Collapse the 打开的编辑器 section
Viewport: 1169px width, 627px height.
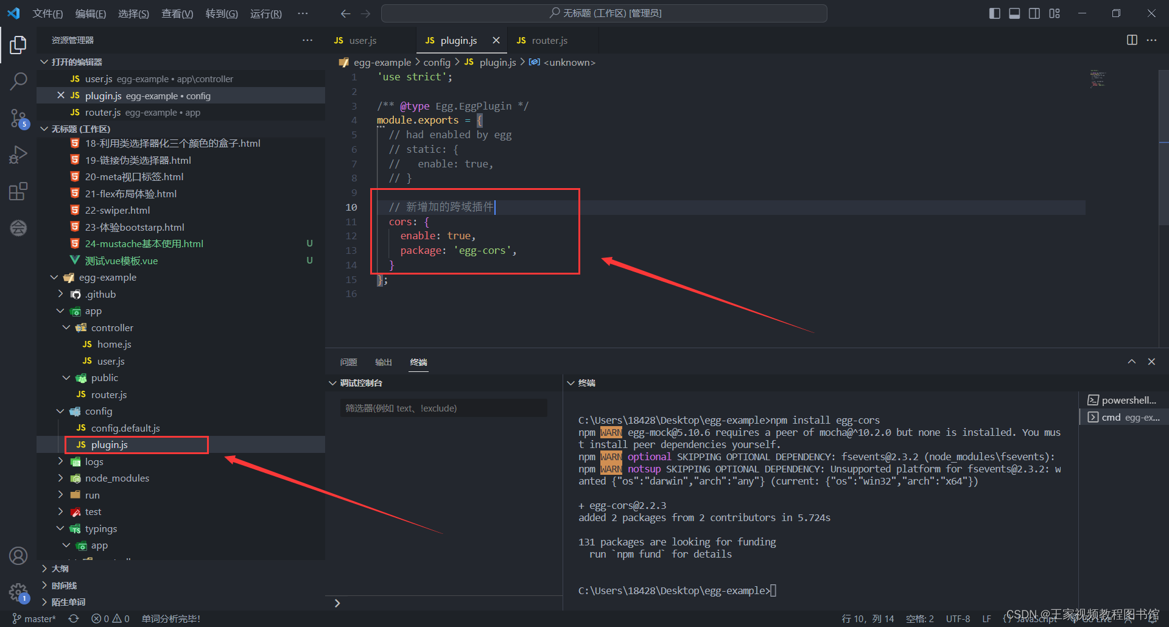pos(181,62)
